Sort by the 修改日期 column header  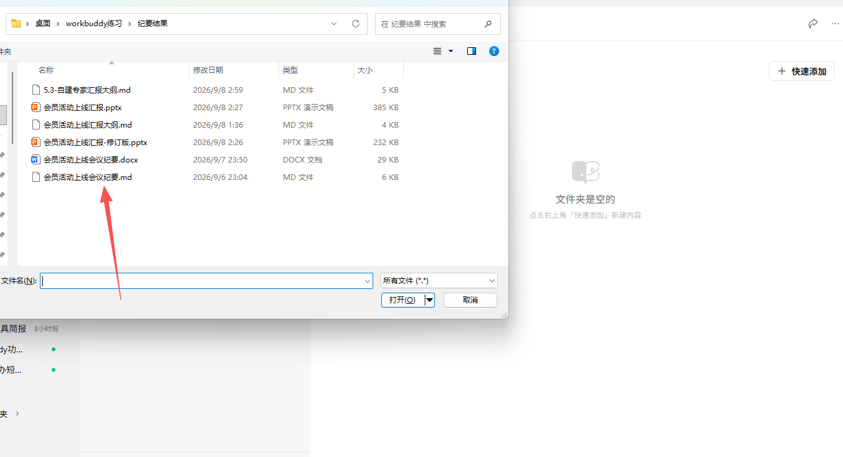pos(208,70)
